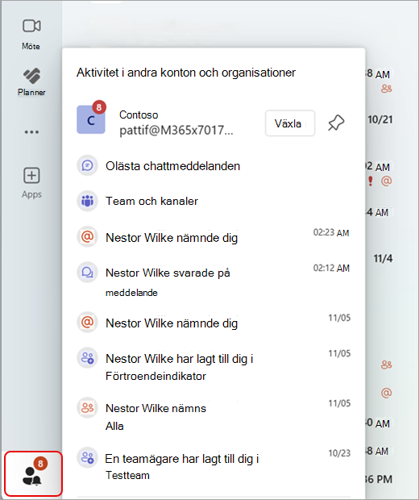This screenshot has height=500, width=419.
Task: Open Nestor Wilke nämnde dig from 02:23 AM
Action: 214,238
